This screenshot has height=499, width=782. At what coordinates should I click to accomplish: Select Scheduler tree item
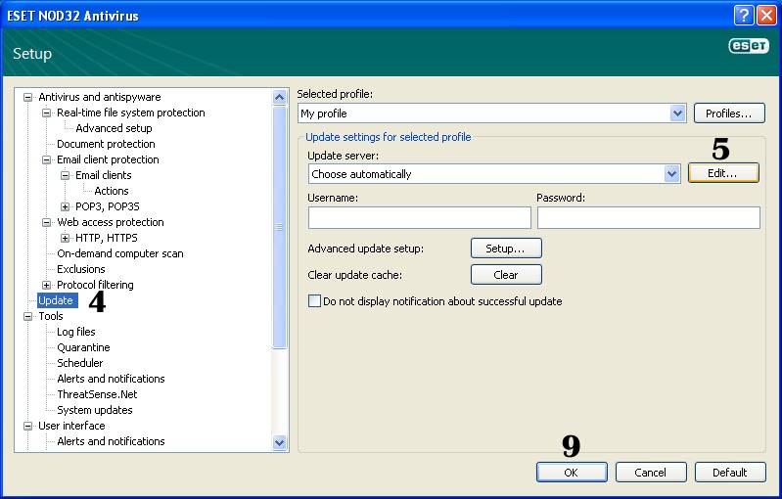tap(80, 363)
